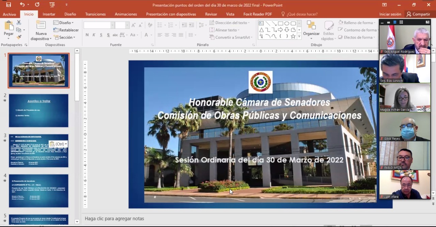
Task: Open the change case Aa dropdown
Action: 134,35
